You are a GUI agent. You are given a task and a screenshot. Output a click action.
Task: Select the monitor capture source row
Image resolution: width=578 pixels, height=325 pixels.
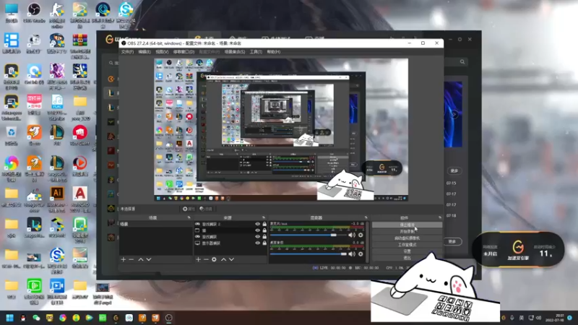tap(230, 243)
